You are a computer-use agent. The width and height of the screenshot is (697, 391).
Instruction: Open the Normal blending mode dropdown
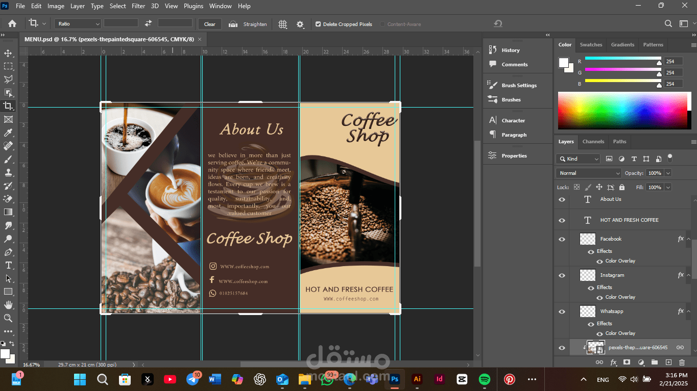point(588,173)
